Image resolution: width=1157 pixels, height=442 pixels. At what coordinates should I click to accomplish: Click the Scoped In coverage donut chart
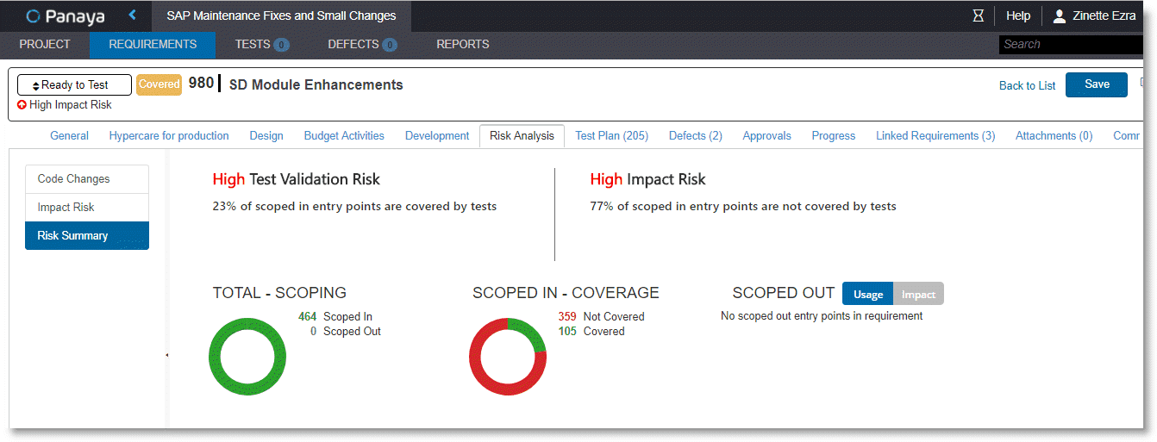[508, 357]
